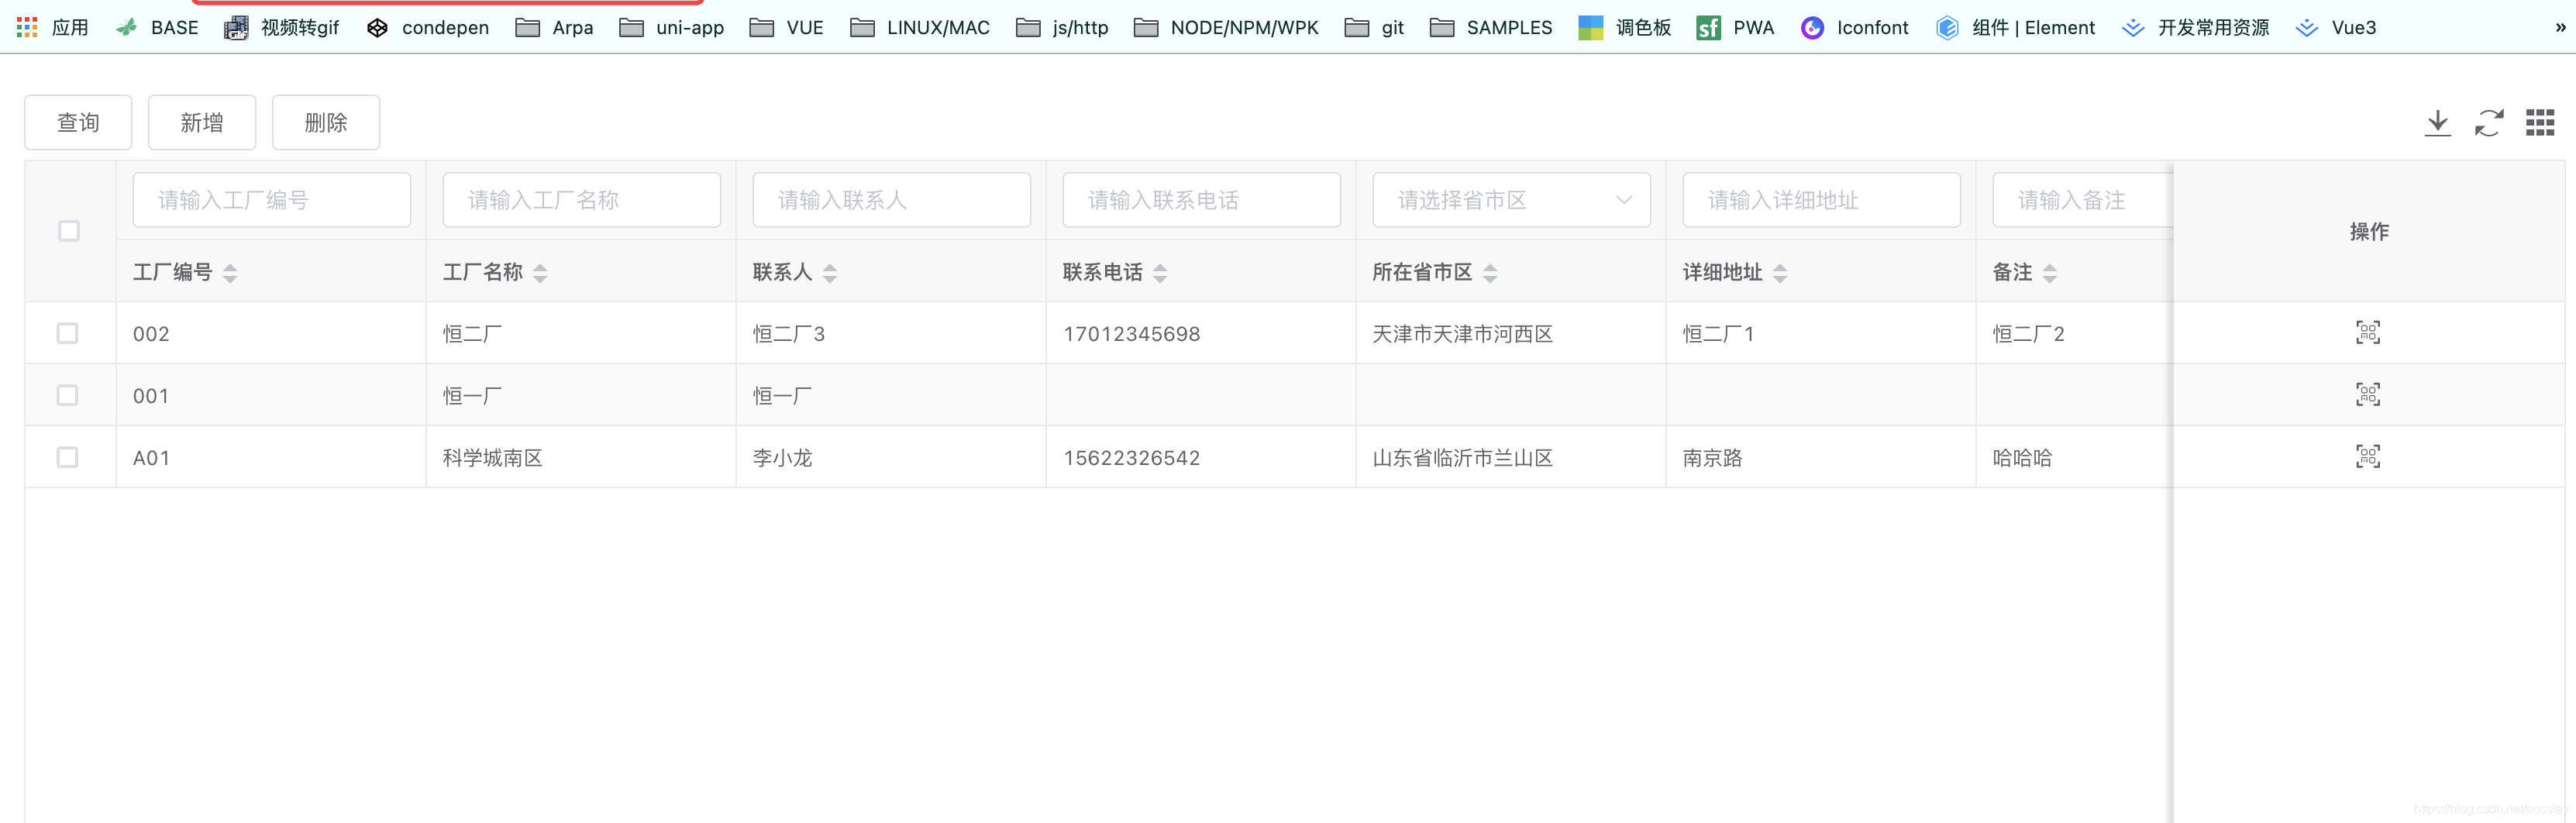Open the LINUX/MAC bookmark folder
Screen dimensions: 2576x823
[920, 27]
